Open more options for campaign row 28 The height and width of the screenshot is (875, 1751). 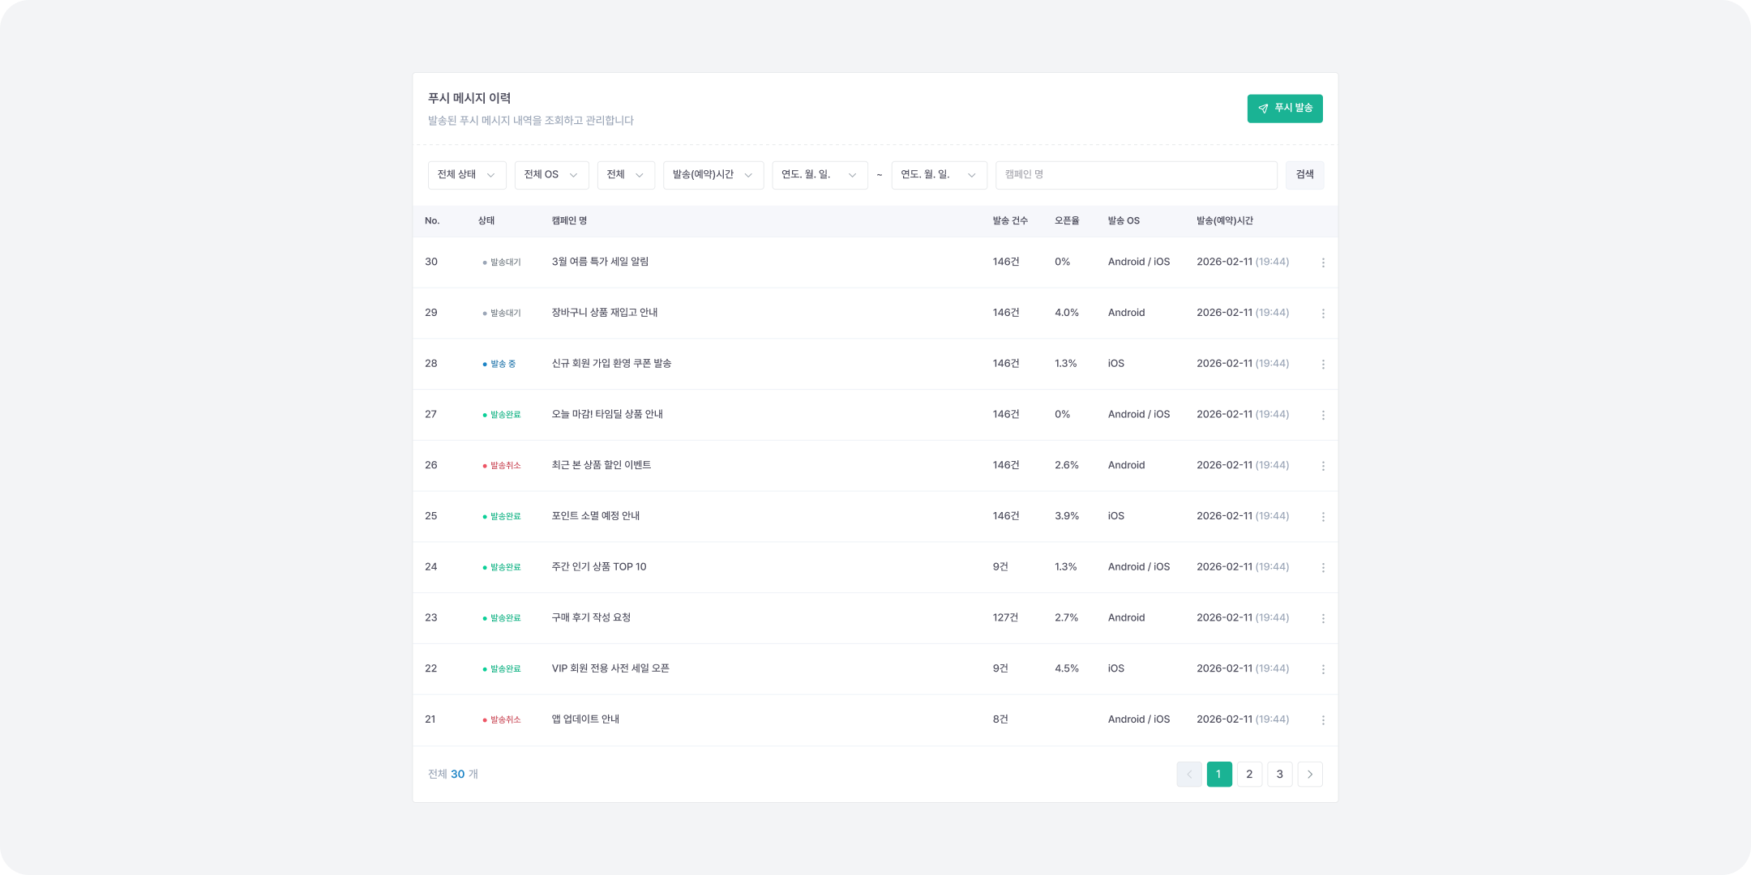1323,365
